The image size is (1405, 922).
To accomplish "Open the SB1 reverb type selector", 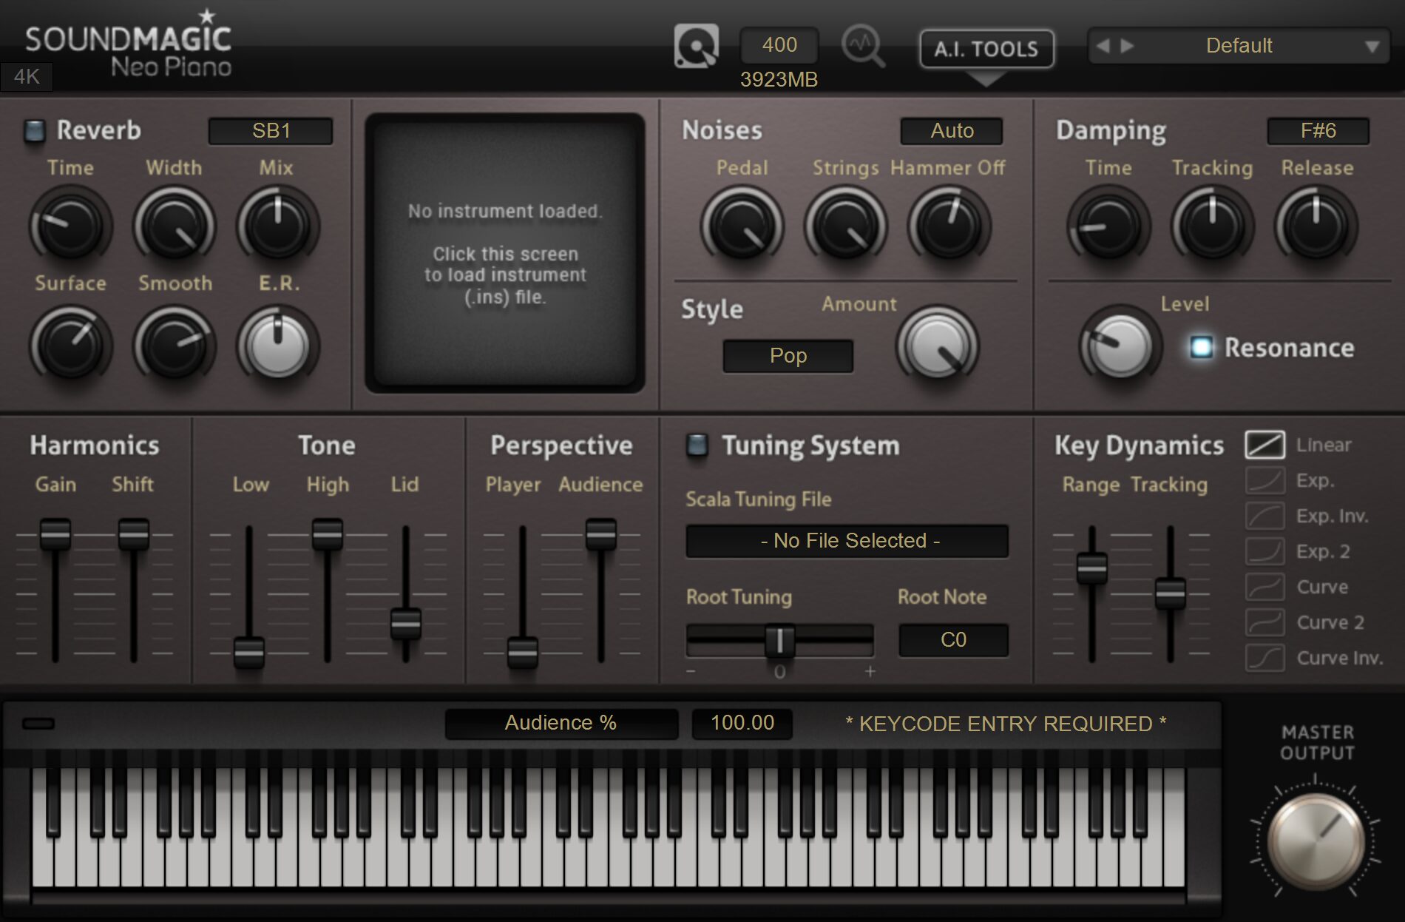I will pos(271,131).
